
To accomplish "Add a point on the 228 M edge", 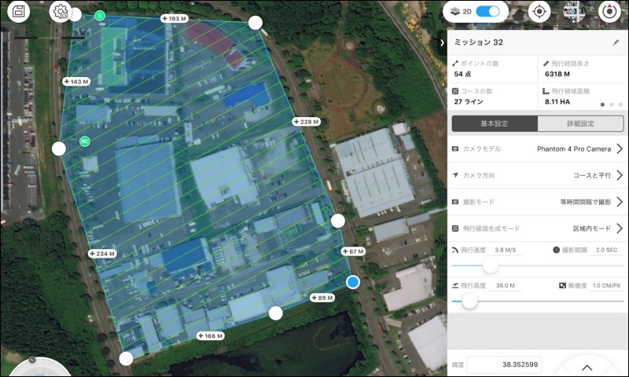I will pos(306,122).
